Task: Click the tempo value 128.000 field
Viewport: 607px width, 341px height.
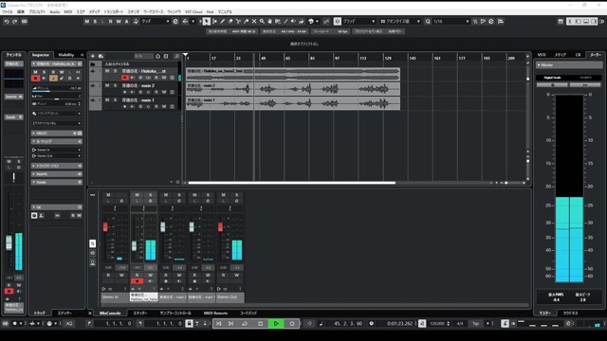Action: pyautogui.click(x=437, y=324)
